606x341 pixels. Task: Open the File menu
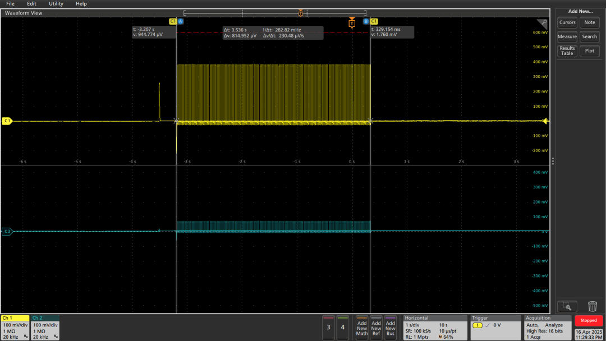[10, 4]
